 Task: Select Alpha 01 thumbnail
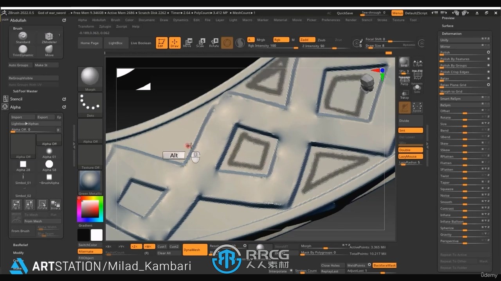pyautogui.click(x=49, y=153)
